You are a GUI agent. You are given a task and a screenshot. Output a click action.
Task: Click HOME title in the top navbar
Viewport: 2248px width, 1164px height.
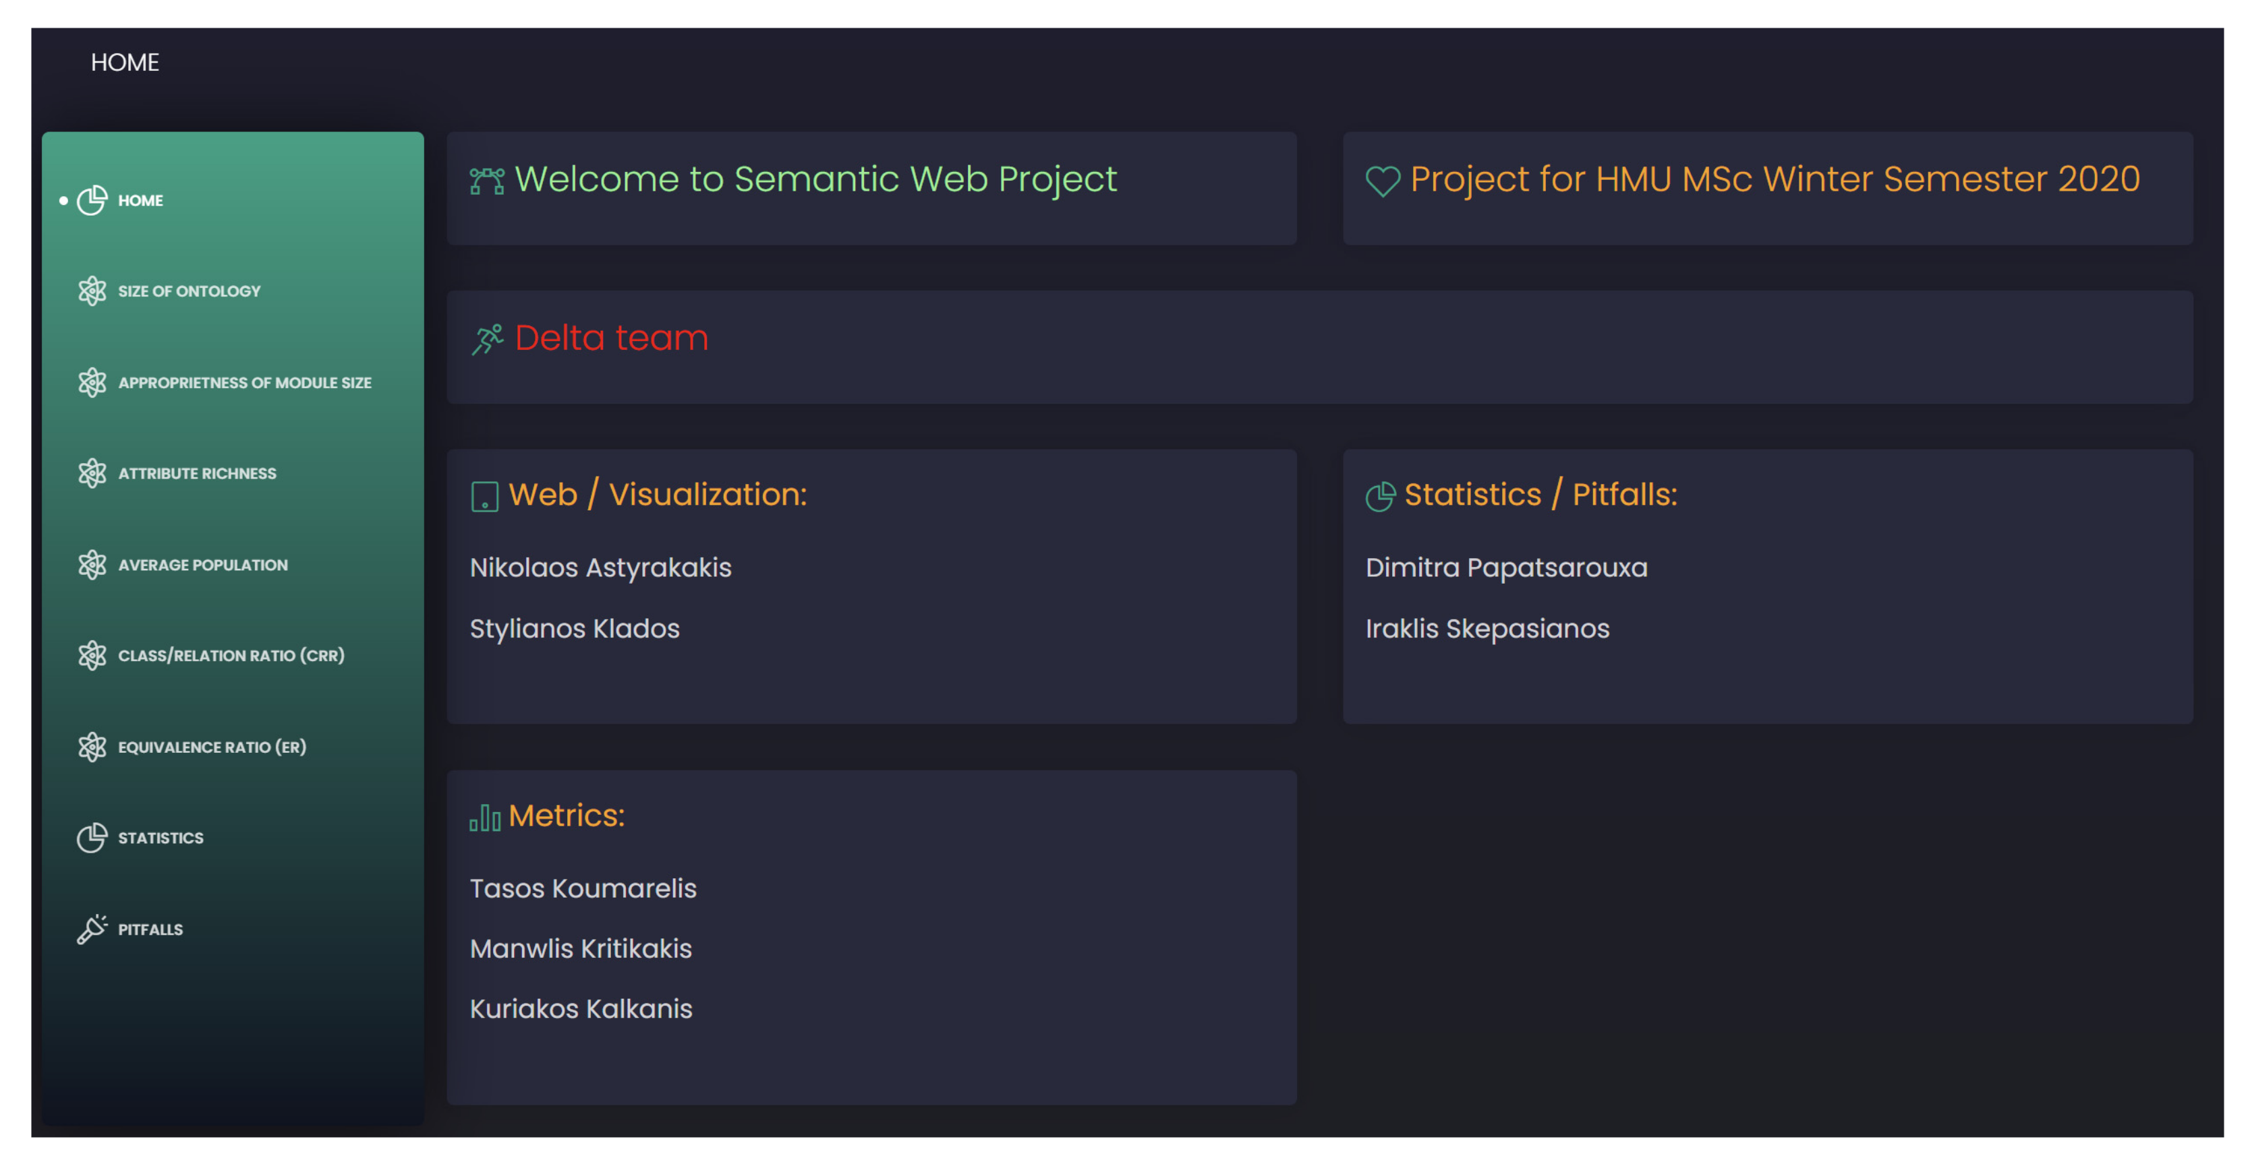point(125,62)
